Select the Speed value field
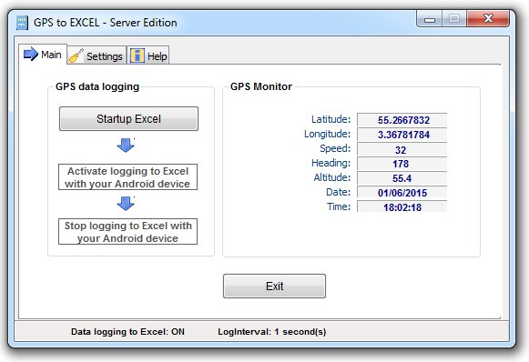 [x=402, y=149]
